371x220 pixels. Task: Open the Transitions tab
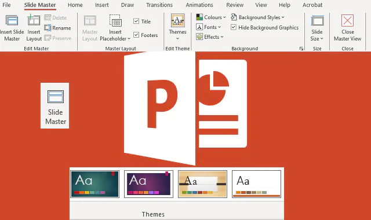coord(159,5)
